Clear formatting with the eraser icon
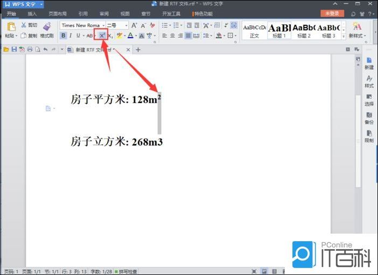The width and height of the screenshot is (378, 275). point(152,25)
